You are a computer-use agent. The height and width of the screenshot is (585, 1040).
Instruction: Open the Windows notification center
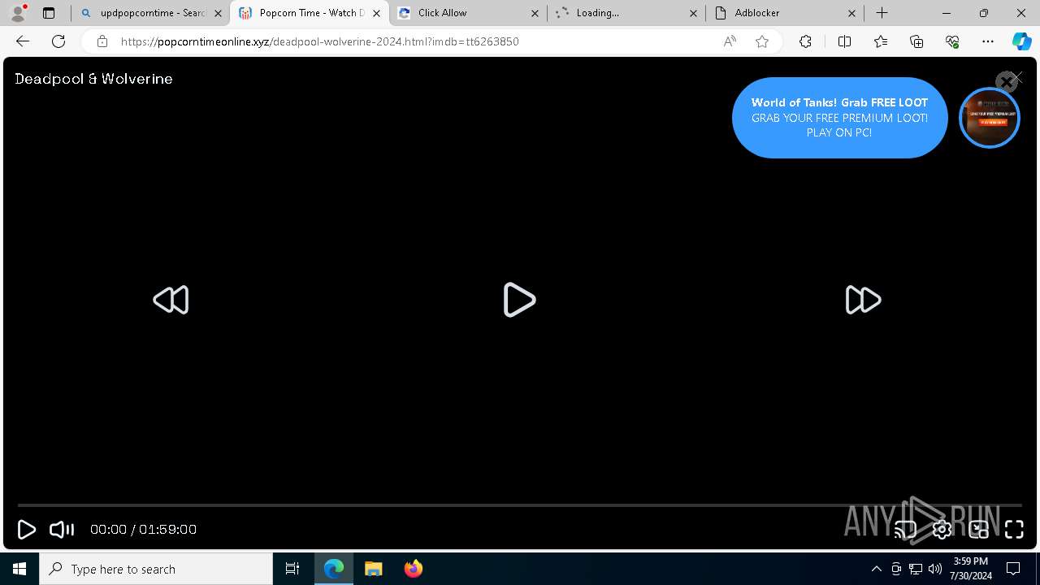click(x=1013, y=569)
